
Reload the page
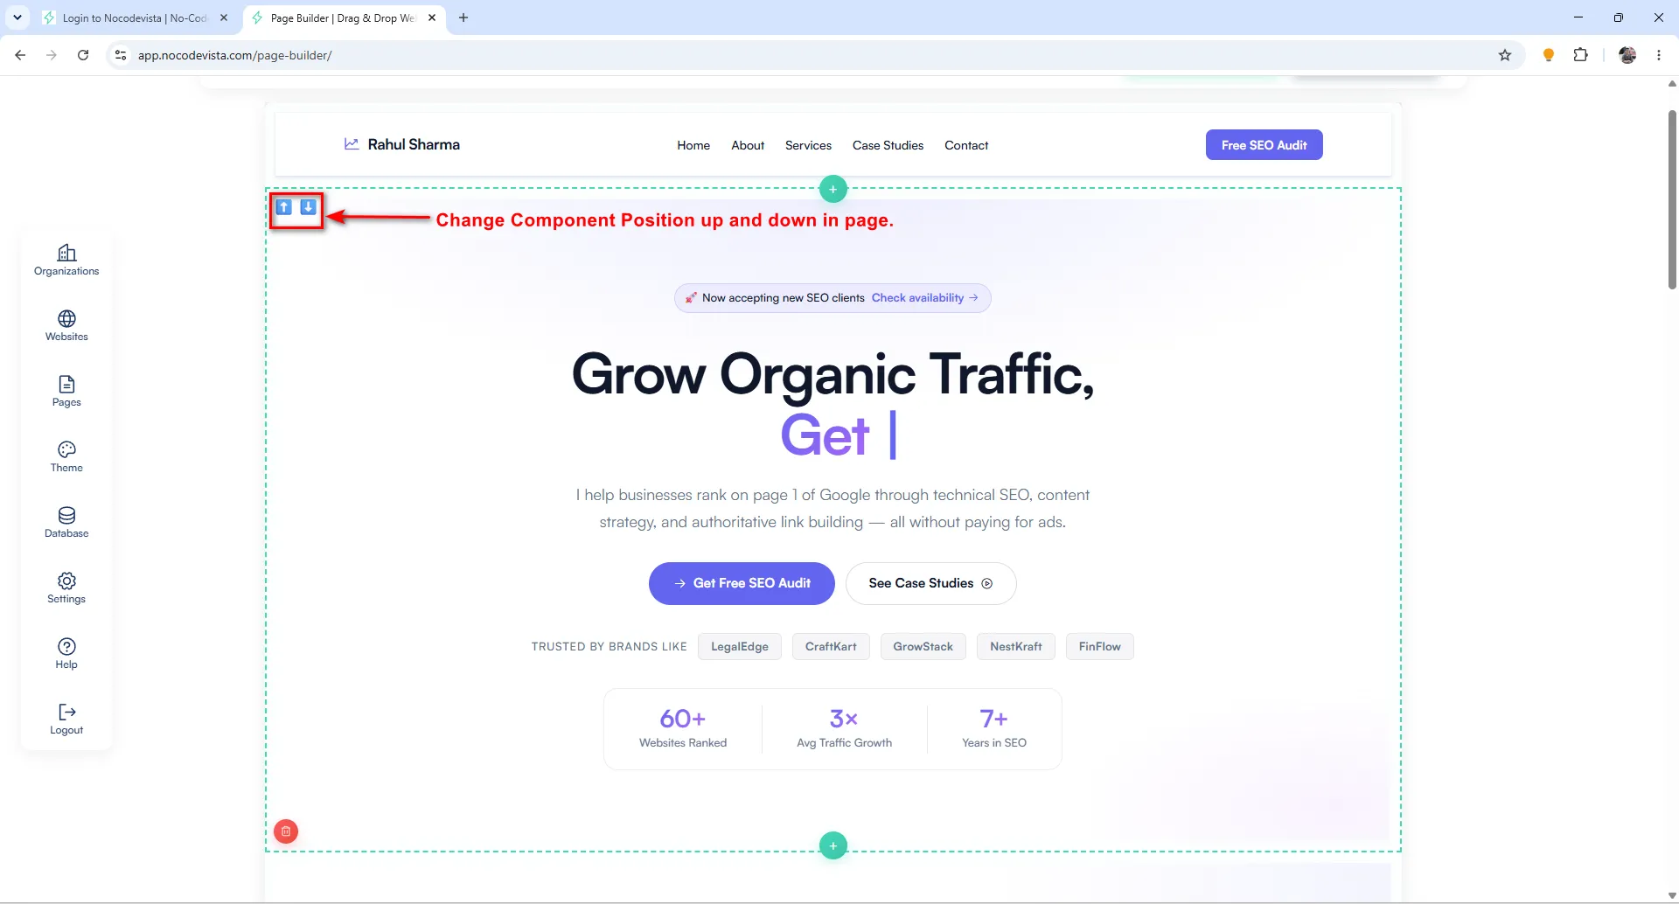click(83, 55)
